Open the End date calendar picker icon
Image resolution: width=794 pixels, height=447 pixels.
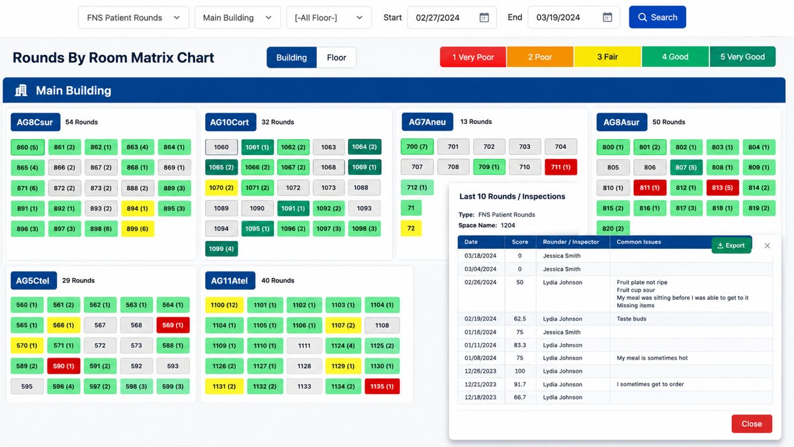tap(607, 17)
